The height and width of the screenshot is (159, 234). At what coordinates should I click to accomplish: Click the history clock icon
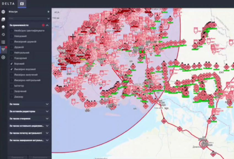tap(3, 34)
